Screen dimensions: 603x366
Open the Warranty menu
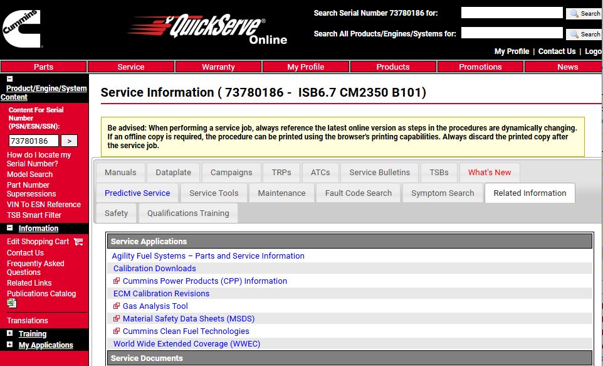tap(218, 67)
